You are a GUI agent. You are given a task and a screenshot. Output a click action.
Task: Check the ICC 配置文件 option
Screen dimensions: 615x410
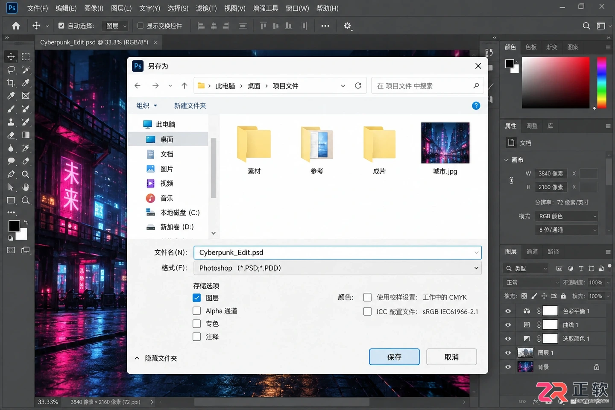pos(367,311)
